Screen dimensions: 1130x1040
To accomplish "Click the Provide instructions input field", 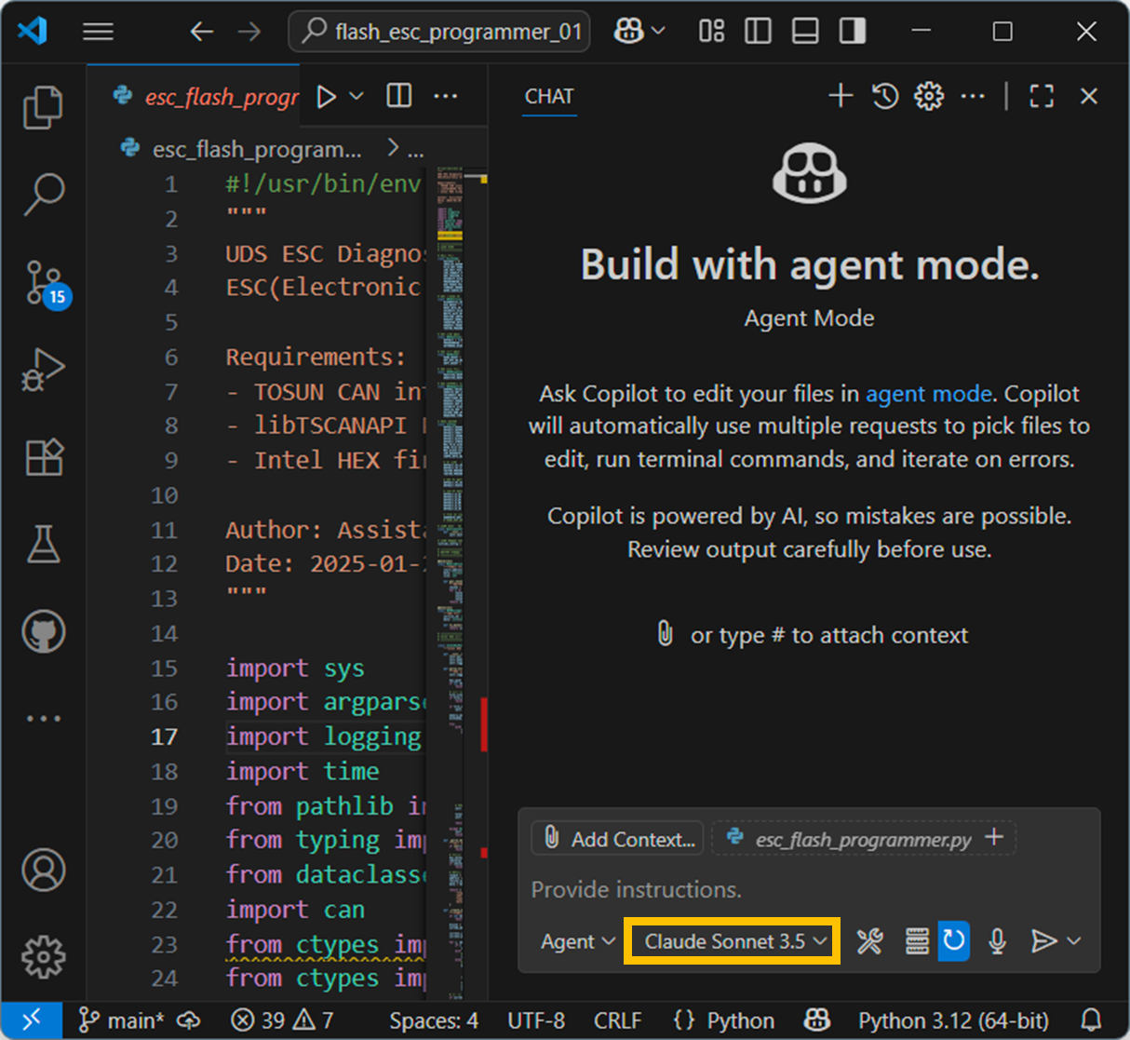I will (x=809, y=889).
